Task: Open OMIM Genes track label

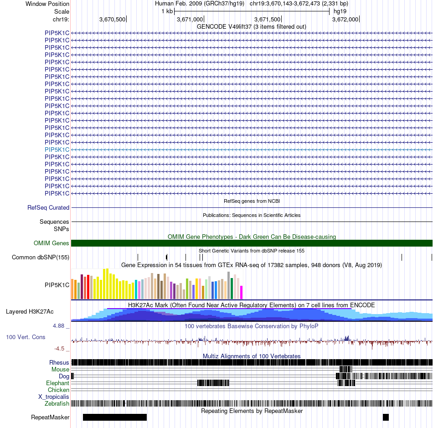Action: point(52,243)
